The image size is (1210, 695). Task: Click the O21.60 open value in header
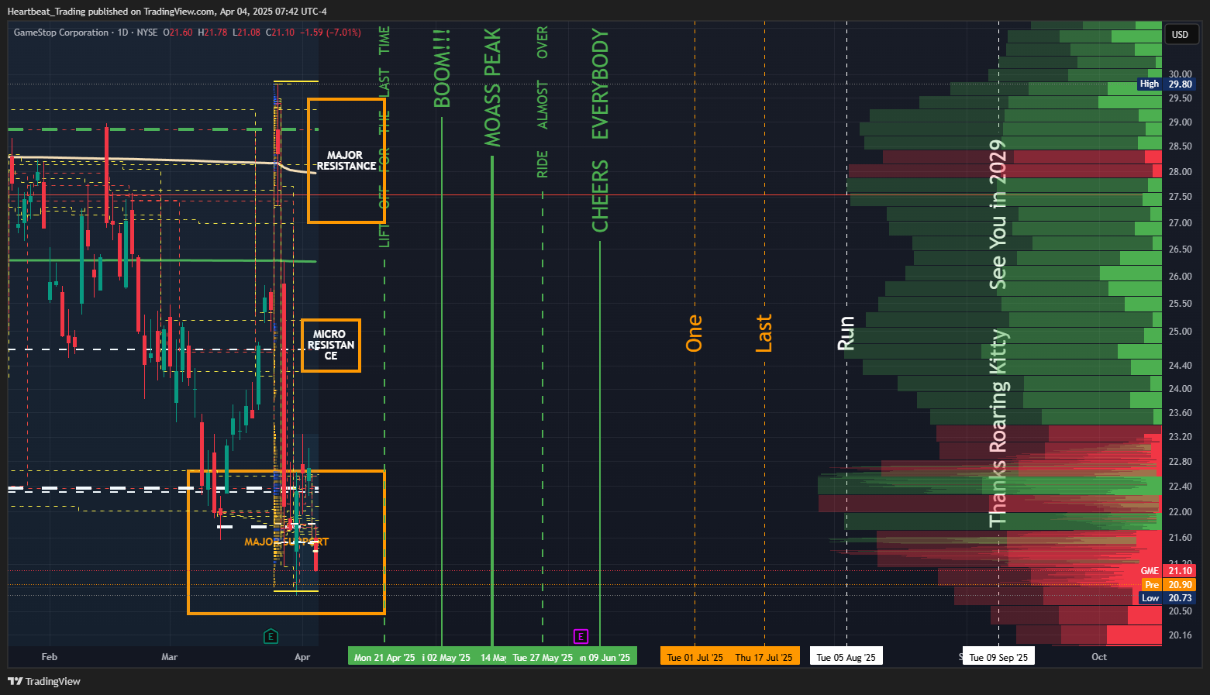click(178, 33)
